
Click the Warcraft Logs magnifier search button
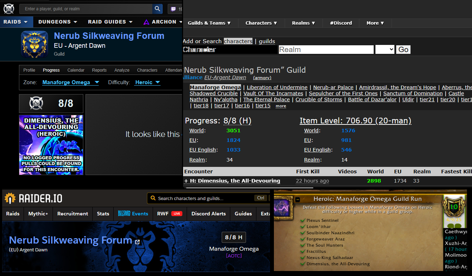(157, 9)
